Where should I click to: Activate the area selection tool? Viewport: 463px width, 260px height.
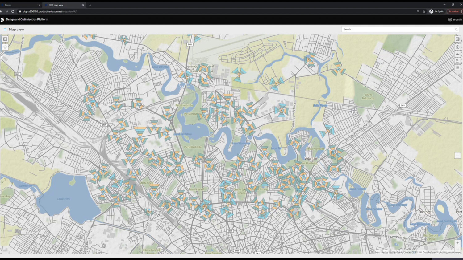[x=457, y=61]
